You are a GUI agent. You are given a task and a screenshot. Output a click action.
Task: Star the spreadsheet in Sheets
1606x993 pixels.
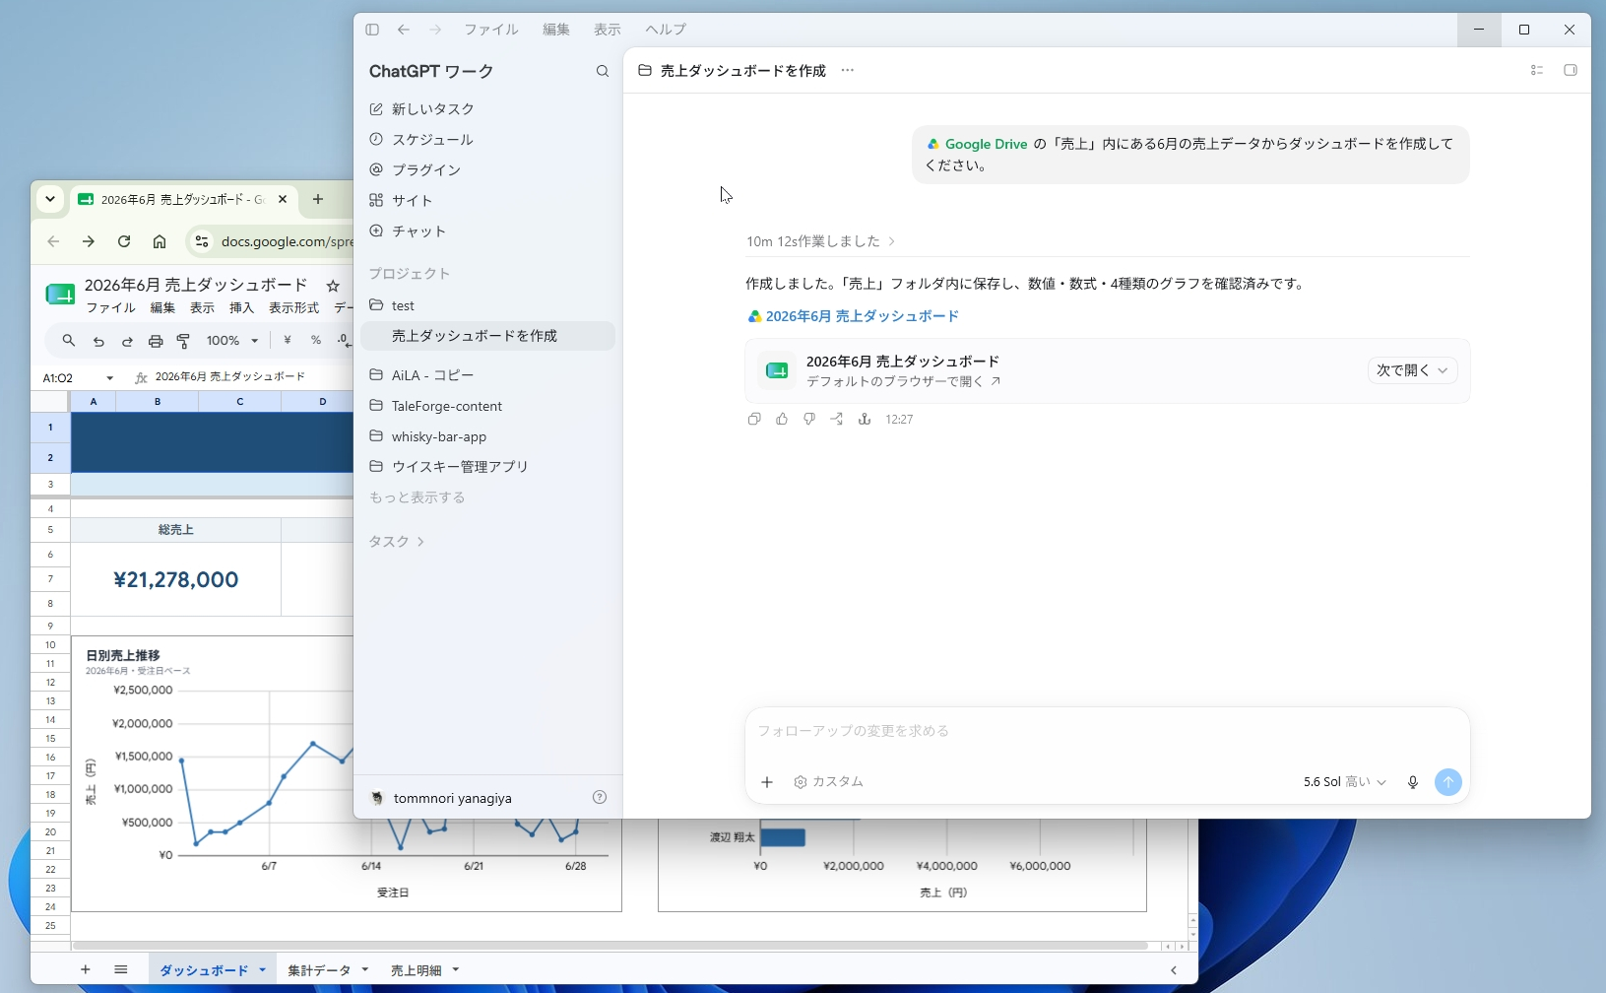(x=333, y=286)
